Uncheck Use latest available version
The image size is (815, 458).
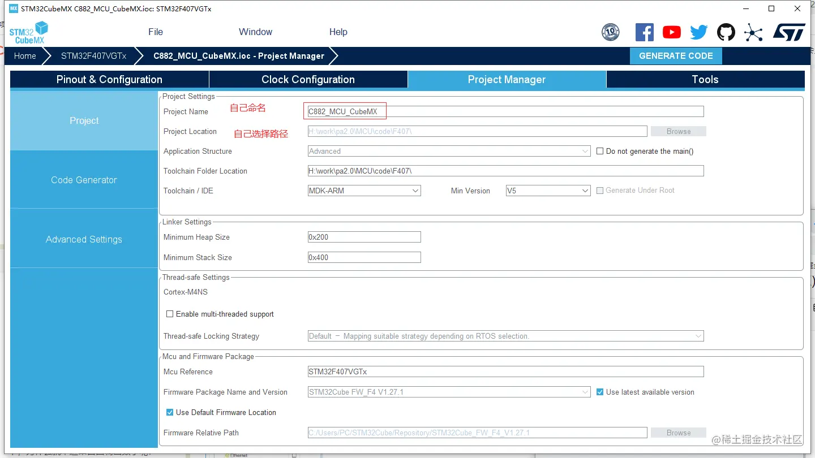click(x=600, y=392)
